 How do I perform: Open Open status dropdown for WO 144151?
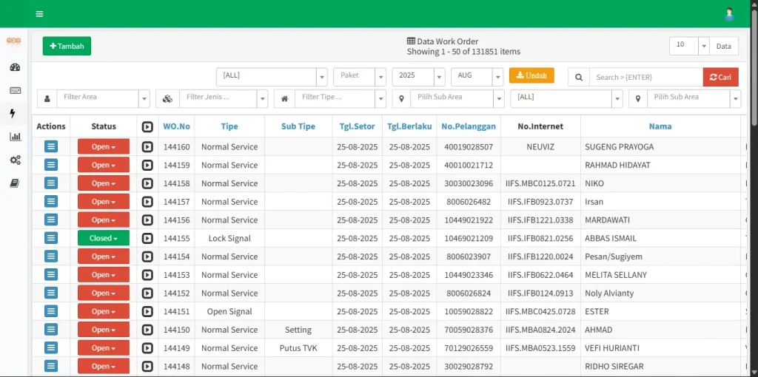104,311
